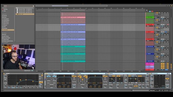Toggle the Delay device activator
This screenshot has width=173, height=97.
(78, 74)
